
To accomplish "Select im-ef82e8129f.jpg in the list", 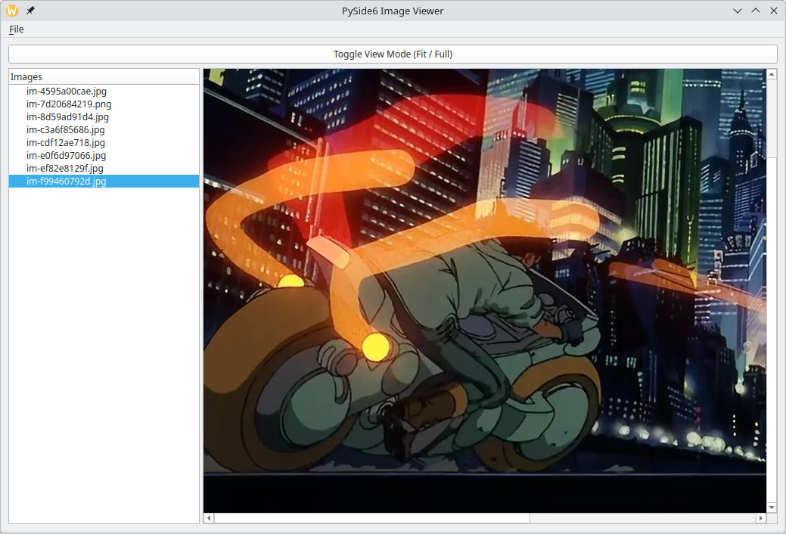I will (x=65, y=168).
